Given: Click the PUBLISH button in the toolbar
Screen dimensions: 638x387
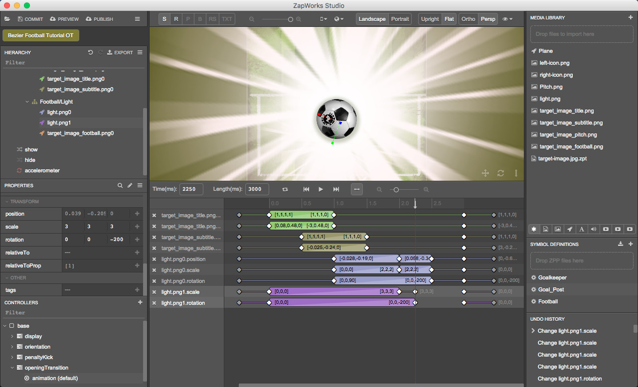Looking at the screenshot, I should coord(99,19).
